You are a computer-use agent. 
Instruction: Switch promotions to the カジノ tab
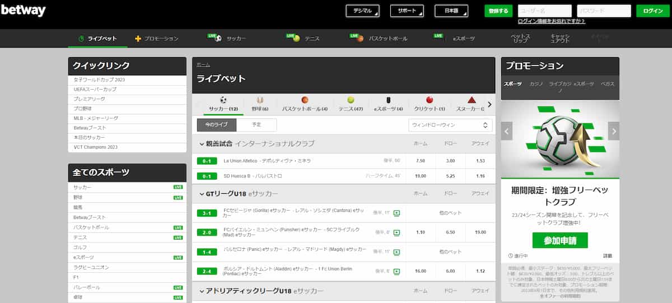coord(536,84)
